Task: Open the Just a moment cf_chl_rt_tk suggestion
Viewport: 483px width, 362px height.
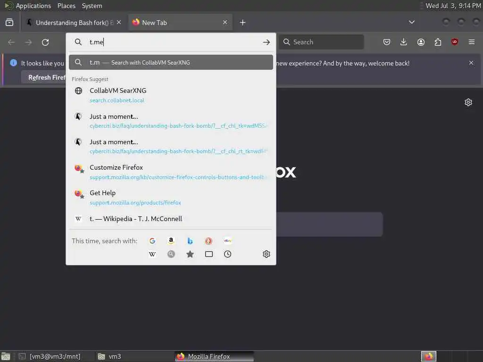Action: [x=171, y=147]
